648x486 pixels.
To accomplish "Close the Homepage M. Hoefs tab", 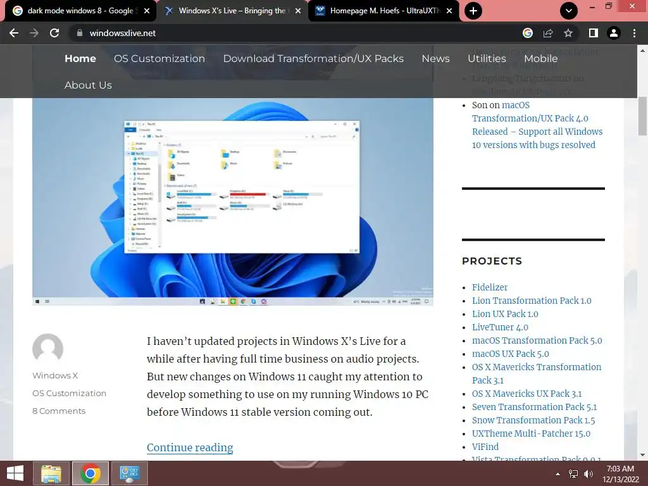I will pos(450,11).
